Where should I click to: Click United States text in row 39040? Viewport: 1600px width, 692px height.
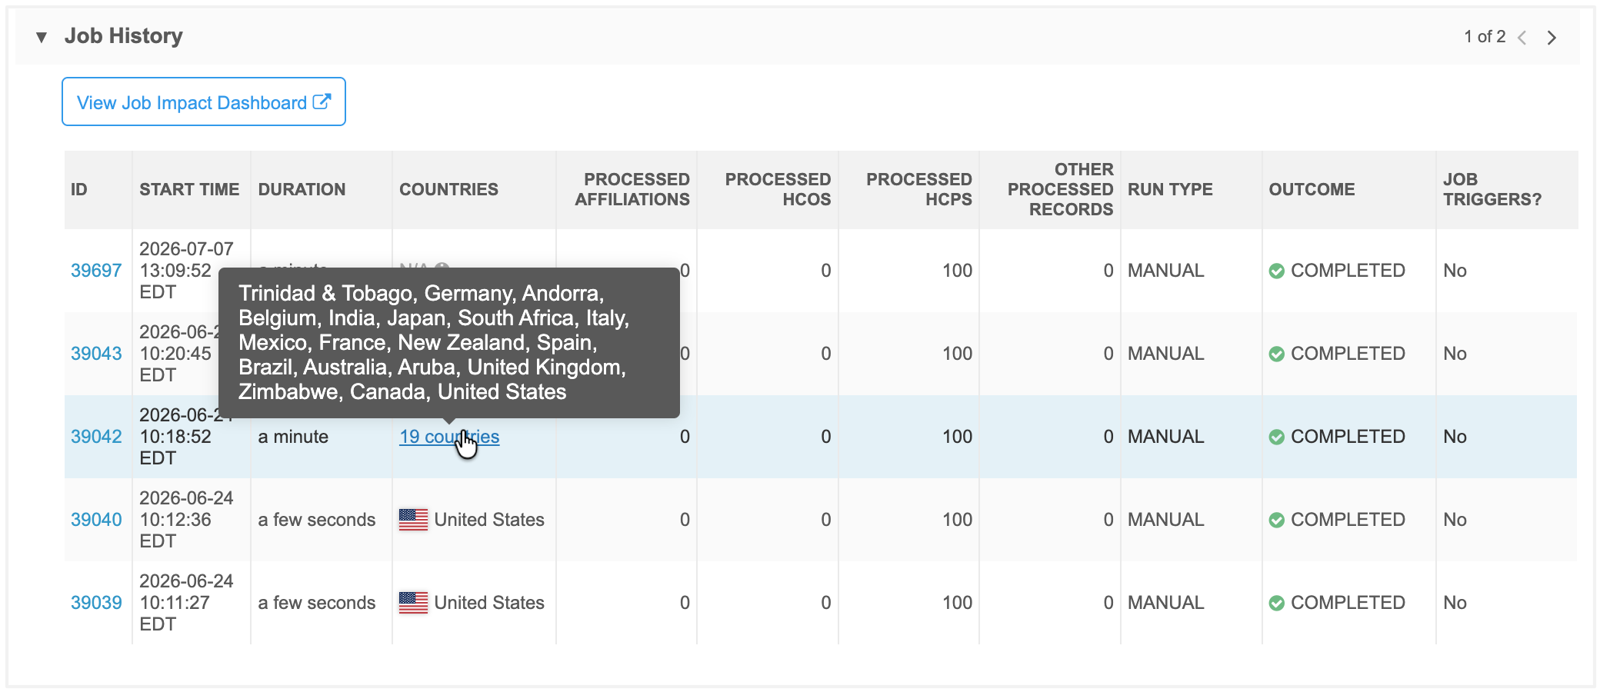(x=489, y=520)
